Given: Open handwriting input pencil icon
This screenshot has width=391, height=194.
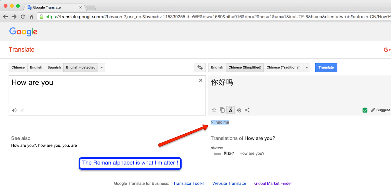Looking at the screenshot, I should [x=22, y=110].
